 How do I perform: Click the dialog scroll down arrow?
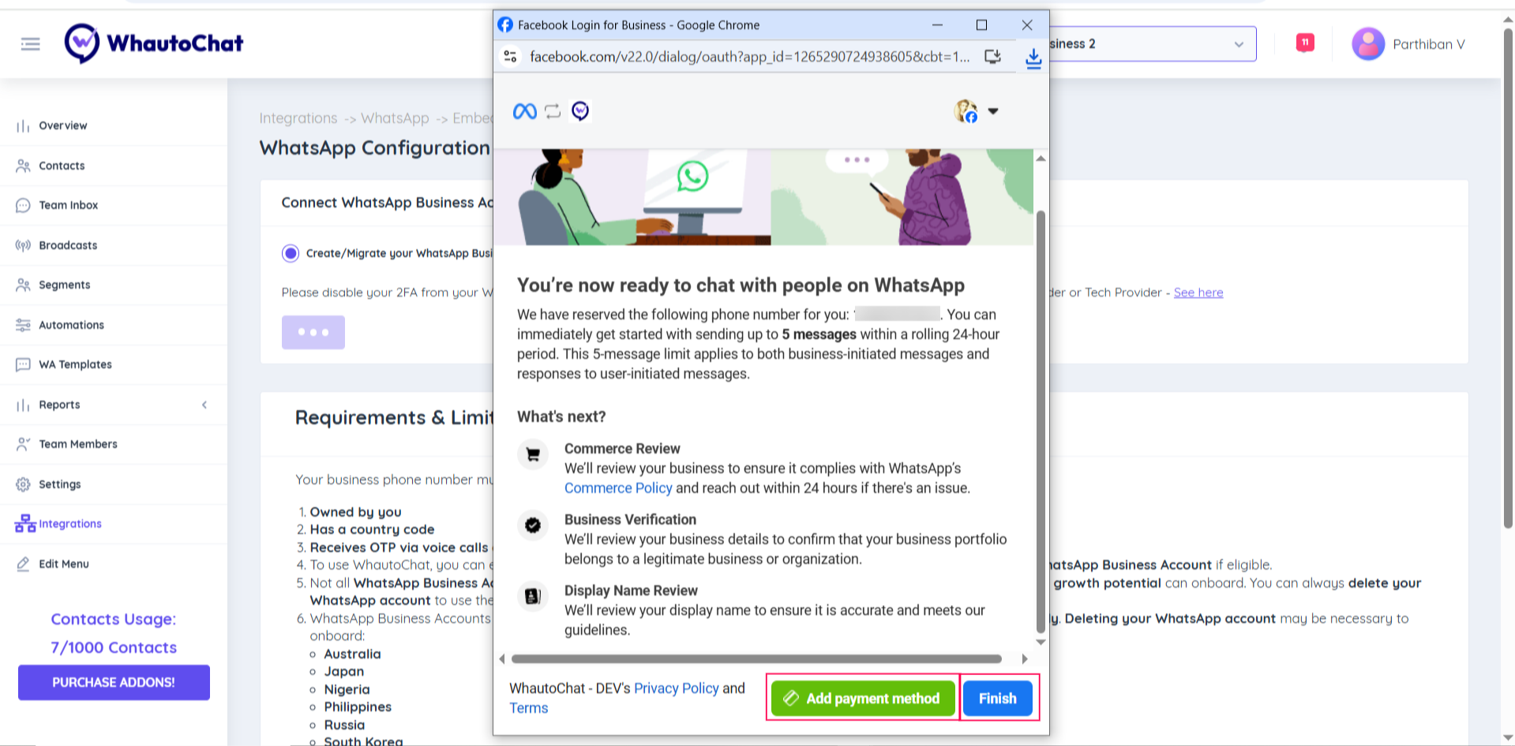pos(1041,643)
